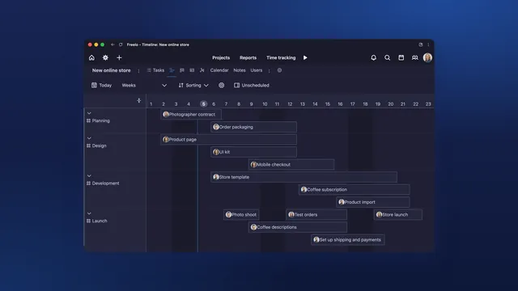Image resolution: width=518 pixels, height=291 pixels.
Task: Open the Photo shoot task bar
Action: click(x=241, y=215)
